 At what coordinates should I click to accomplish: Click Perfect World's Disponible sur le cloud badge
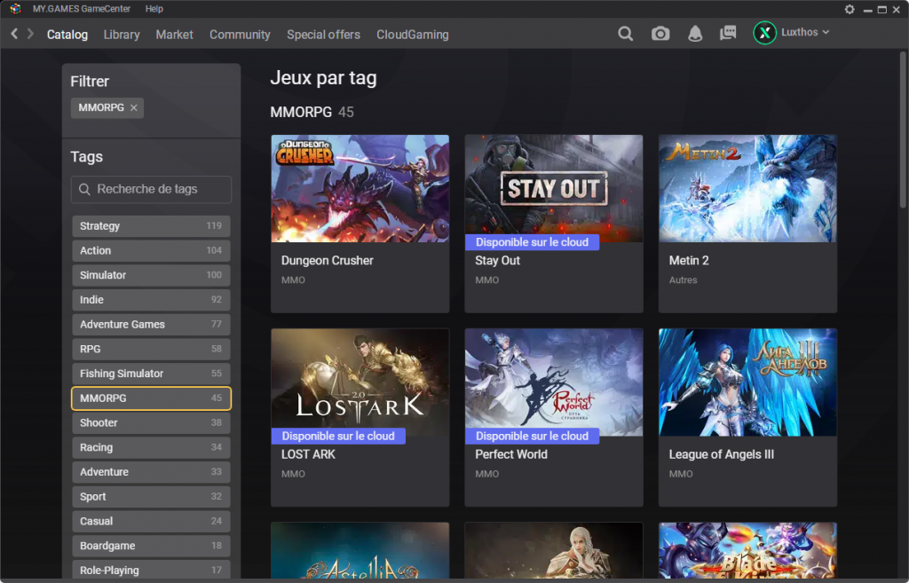(x=533, y=437)
